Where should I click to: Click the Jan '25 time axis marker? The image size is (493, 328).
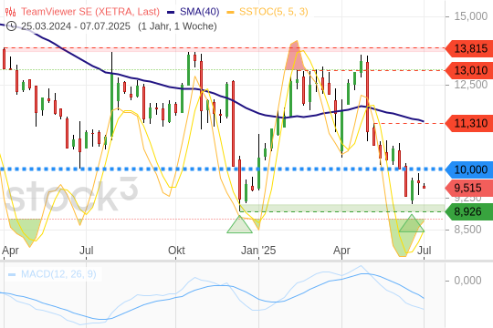click(x=258, y=251)
